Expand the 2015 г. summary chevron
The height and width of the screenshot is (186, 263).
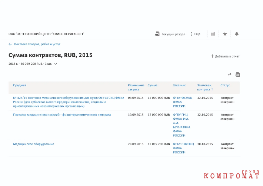56,64
